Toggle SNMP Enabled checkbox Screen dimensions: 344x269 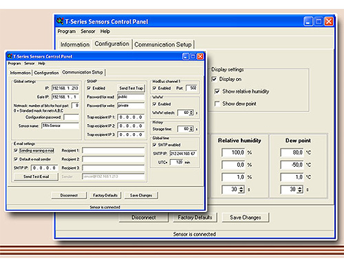[89, 88]
